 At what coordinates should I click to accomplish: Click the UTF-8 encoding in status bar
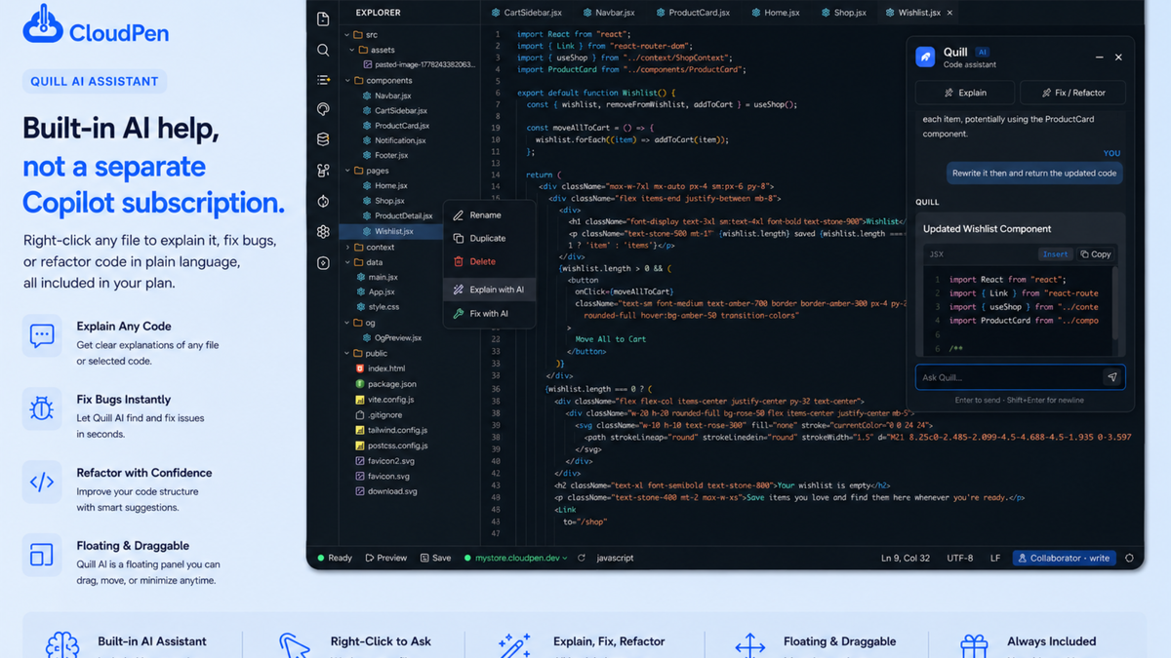click(959, 559)
